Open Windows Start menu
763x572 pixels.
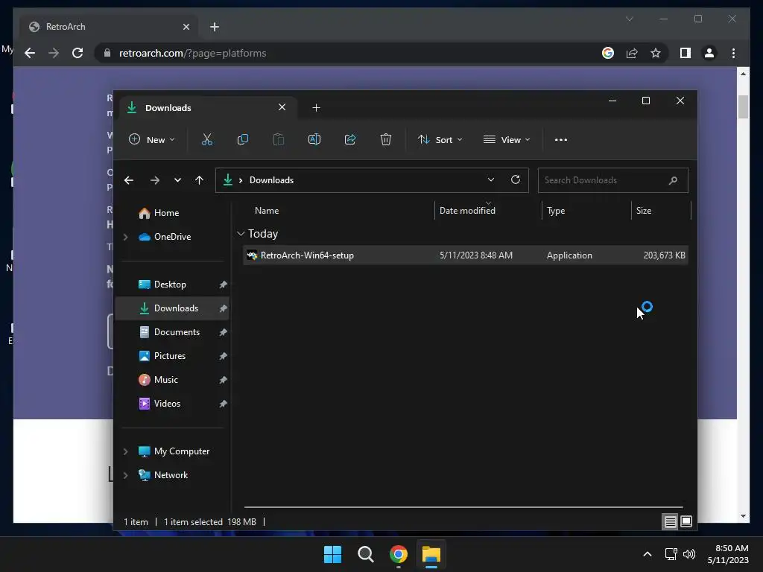tap(333, 554)
